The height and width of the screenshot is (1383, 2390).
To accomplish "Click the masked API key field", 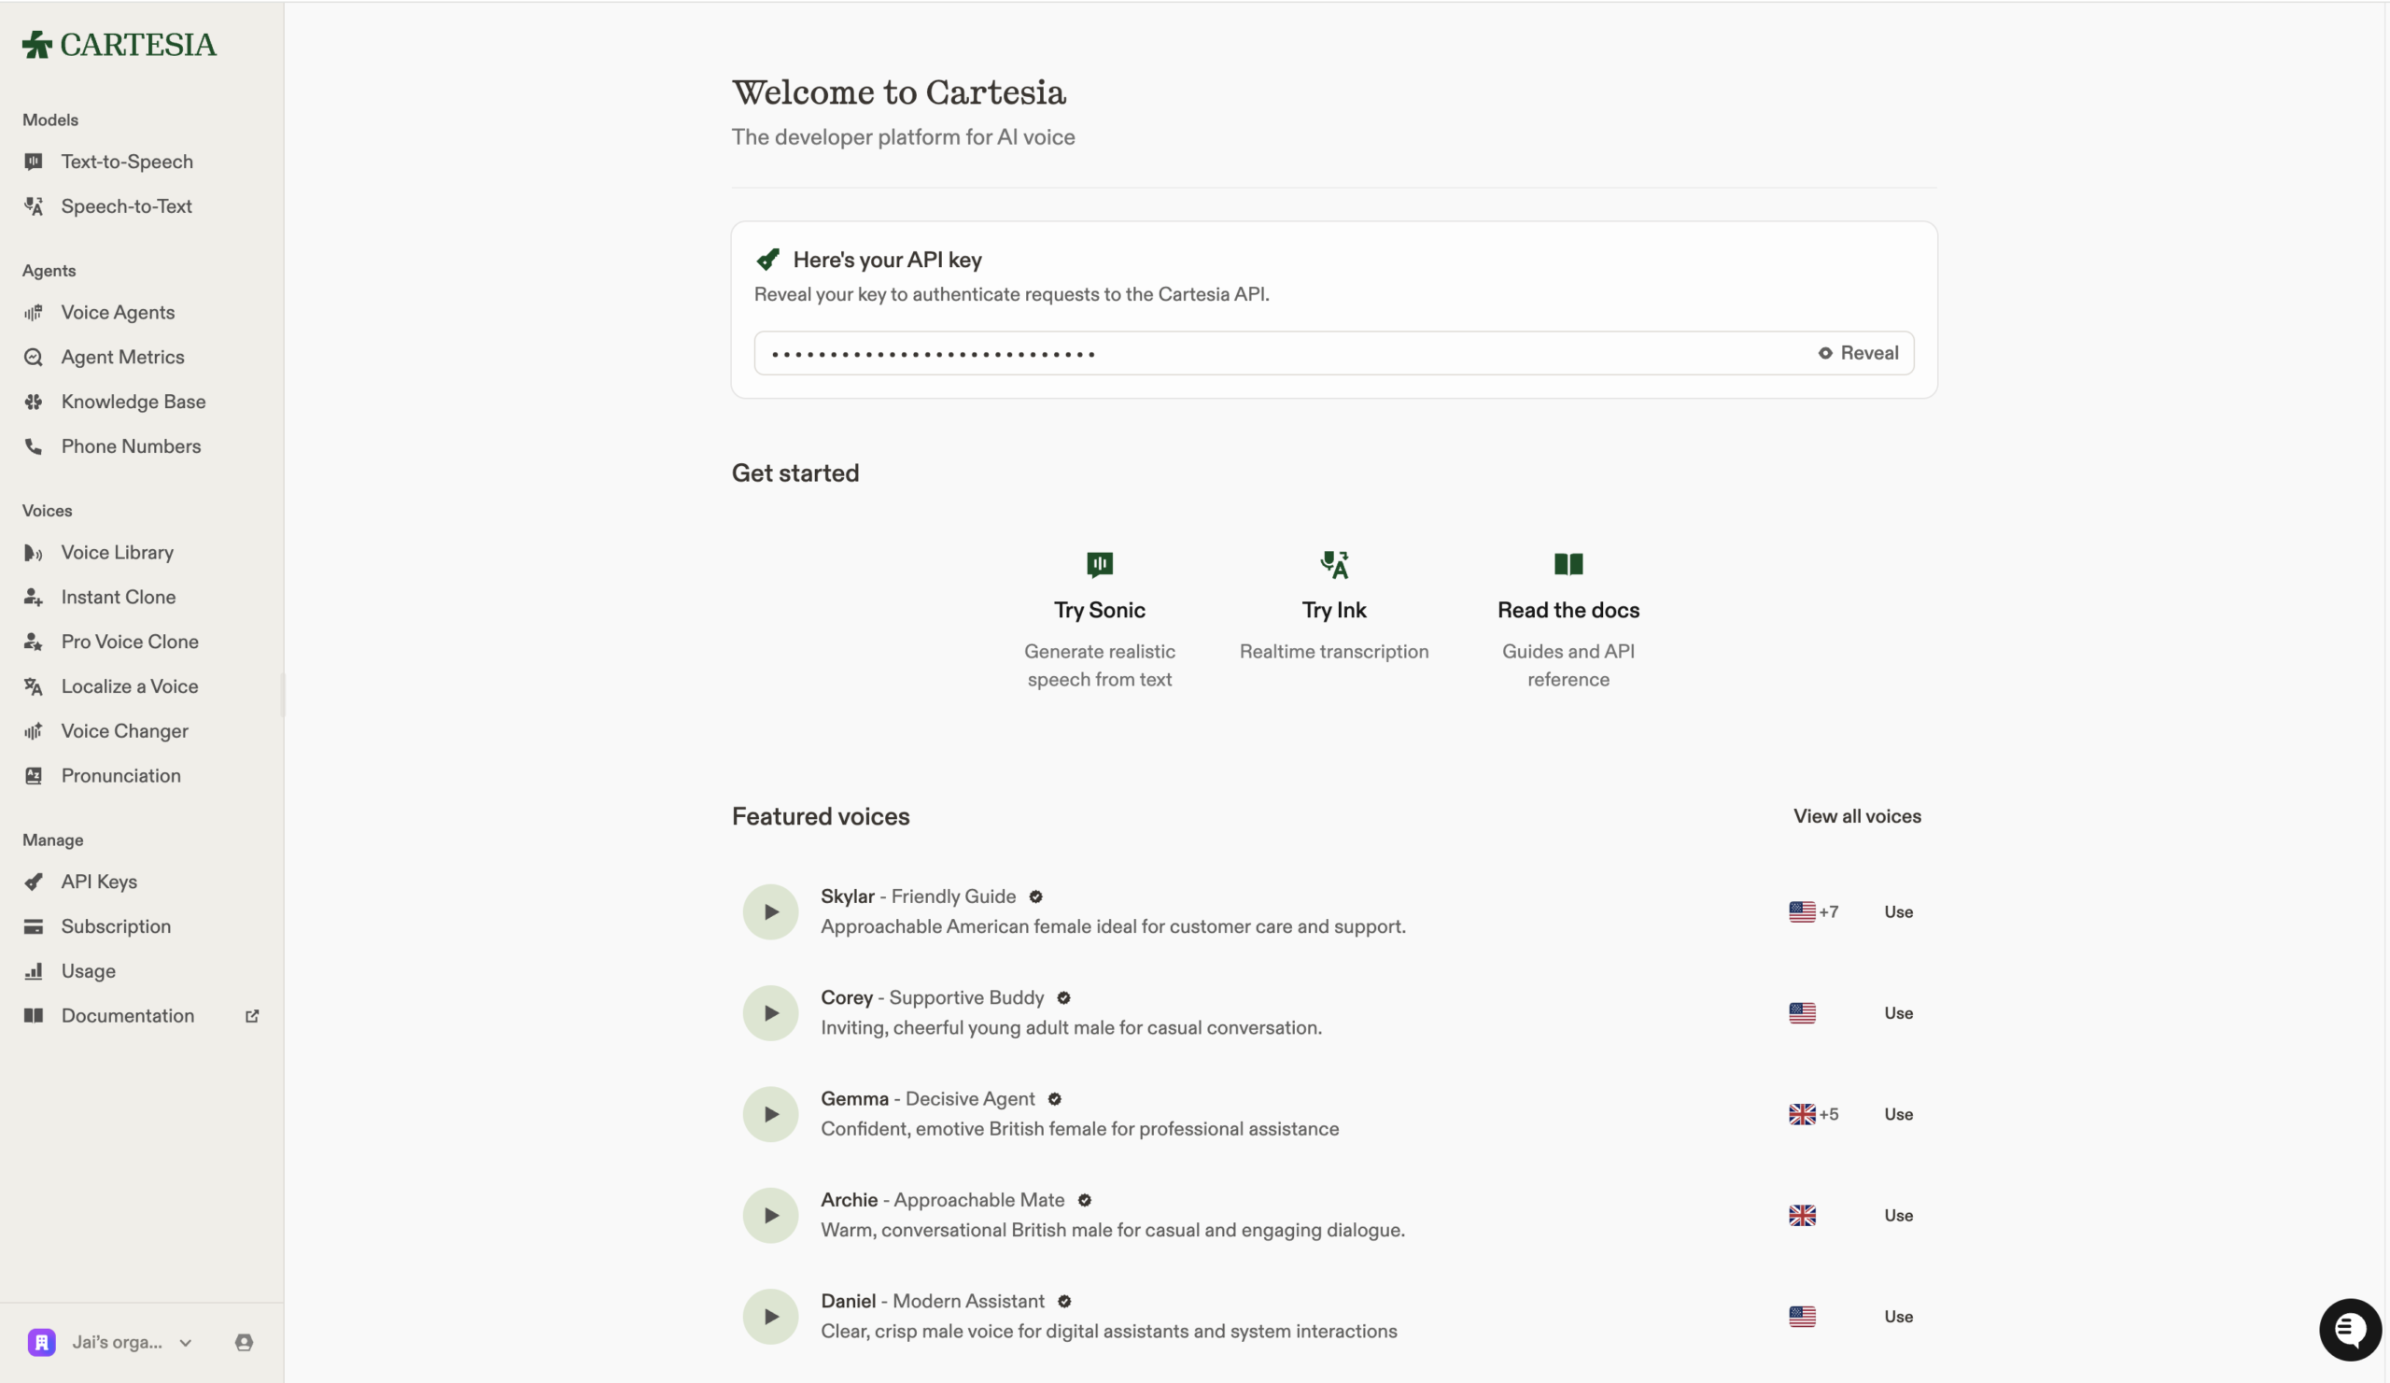I will 1333,353.
